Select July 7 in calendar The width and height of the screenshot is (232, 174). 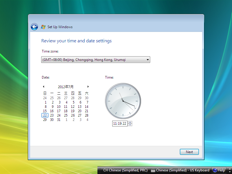pos(87,102)
